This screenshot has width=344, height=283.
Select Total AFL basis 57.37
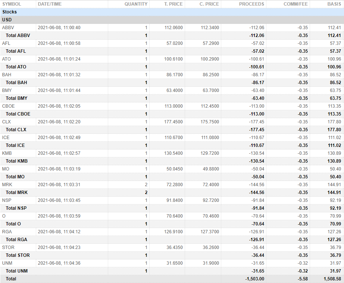point(335,51)
